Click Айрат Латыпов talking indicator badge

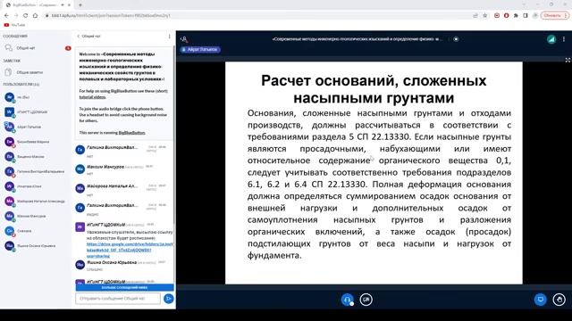[200, 49]
